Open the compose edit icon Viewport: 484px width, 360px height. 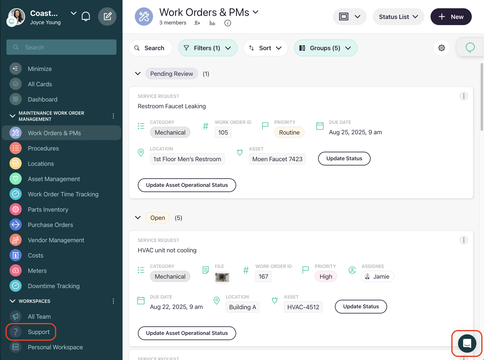pyautogui.click(x=107, y=17)
